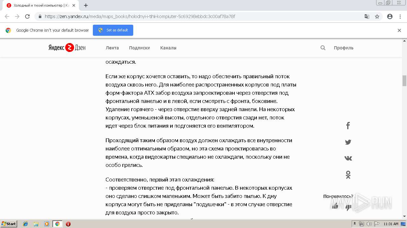Screen dimensions: 407x228
Task: Click the Action Center flag icon
Action: click(x=376, y=224)
